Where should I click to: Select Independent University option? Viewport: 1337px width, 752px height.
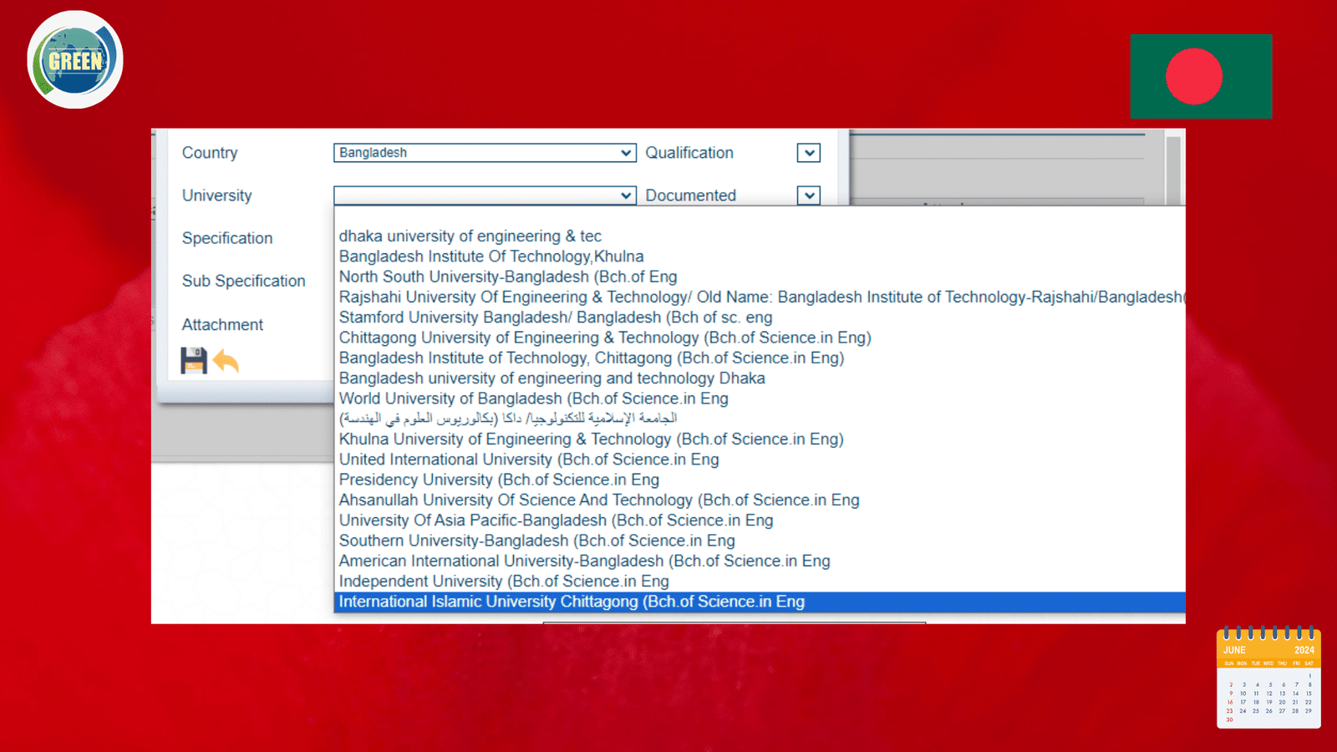click(x=504, y=582)
